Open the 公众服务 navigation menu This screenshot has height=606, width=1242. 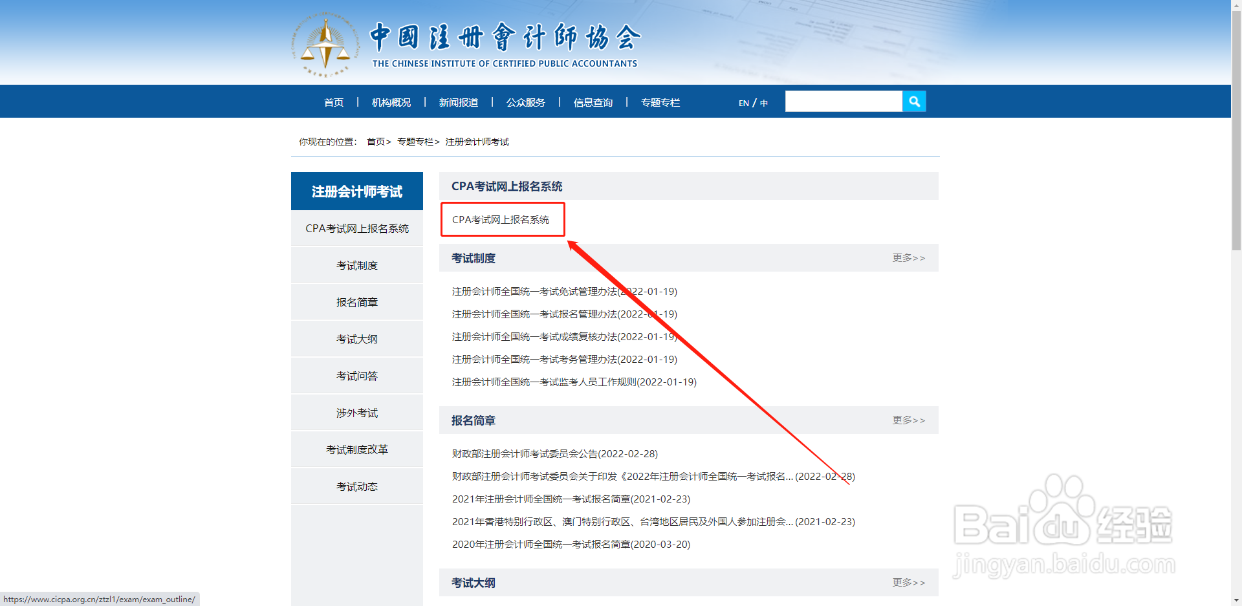(x=526, y=102)
